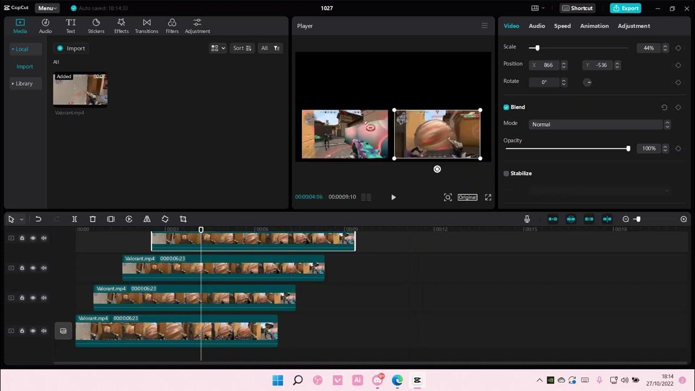Delete the selected clip
The image size is (695, 391).
point(92,219)
